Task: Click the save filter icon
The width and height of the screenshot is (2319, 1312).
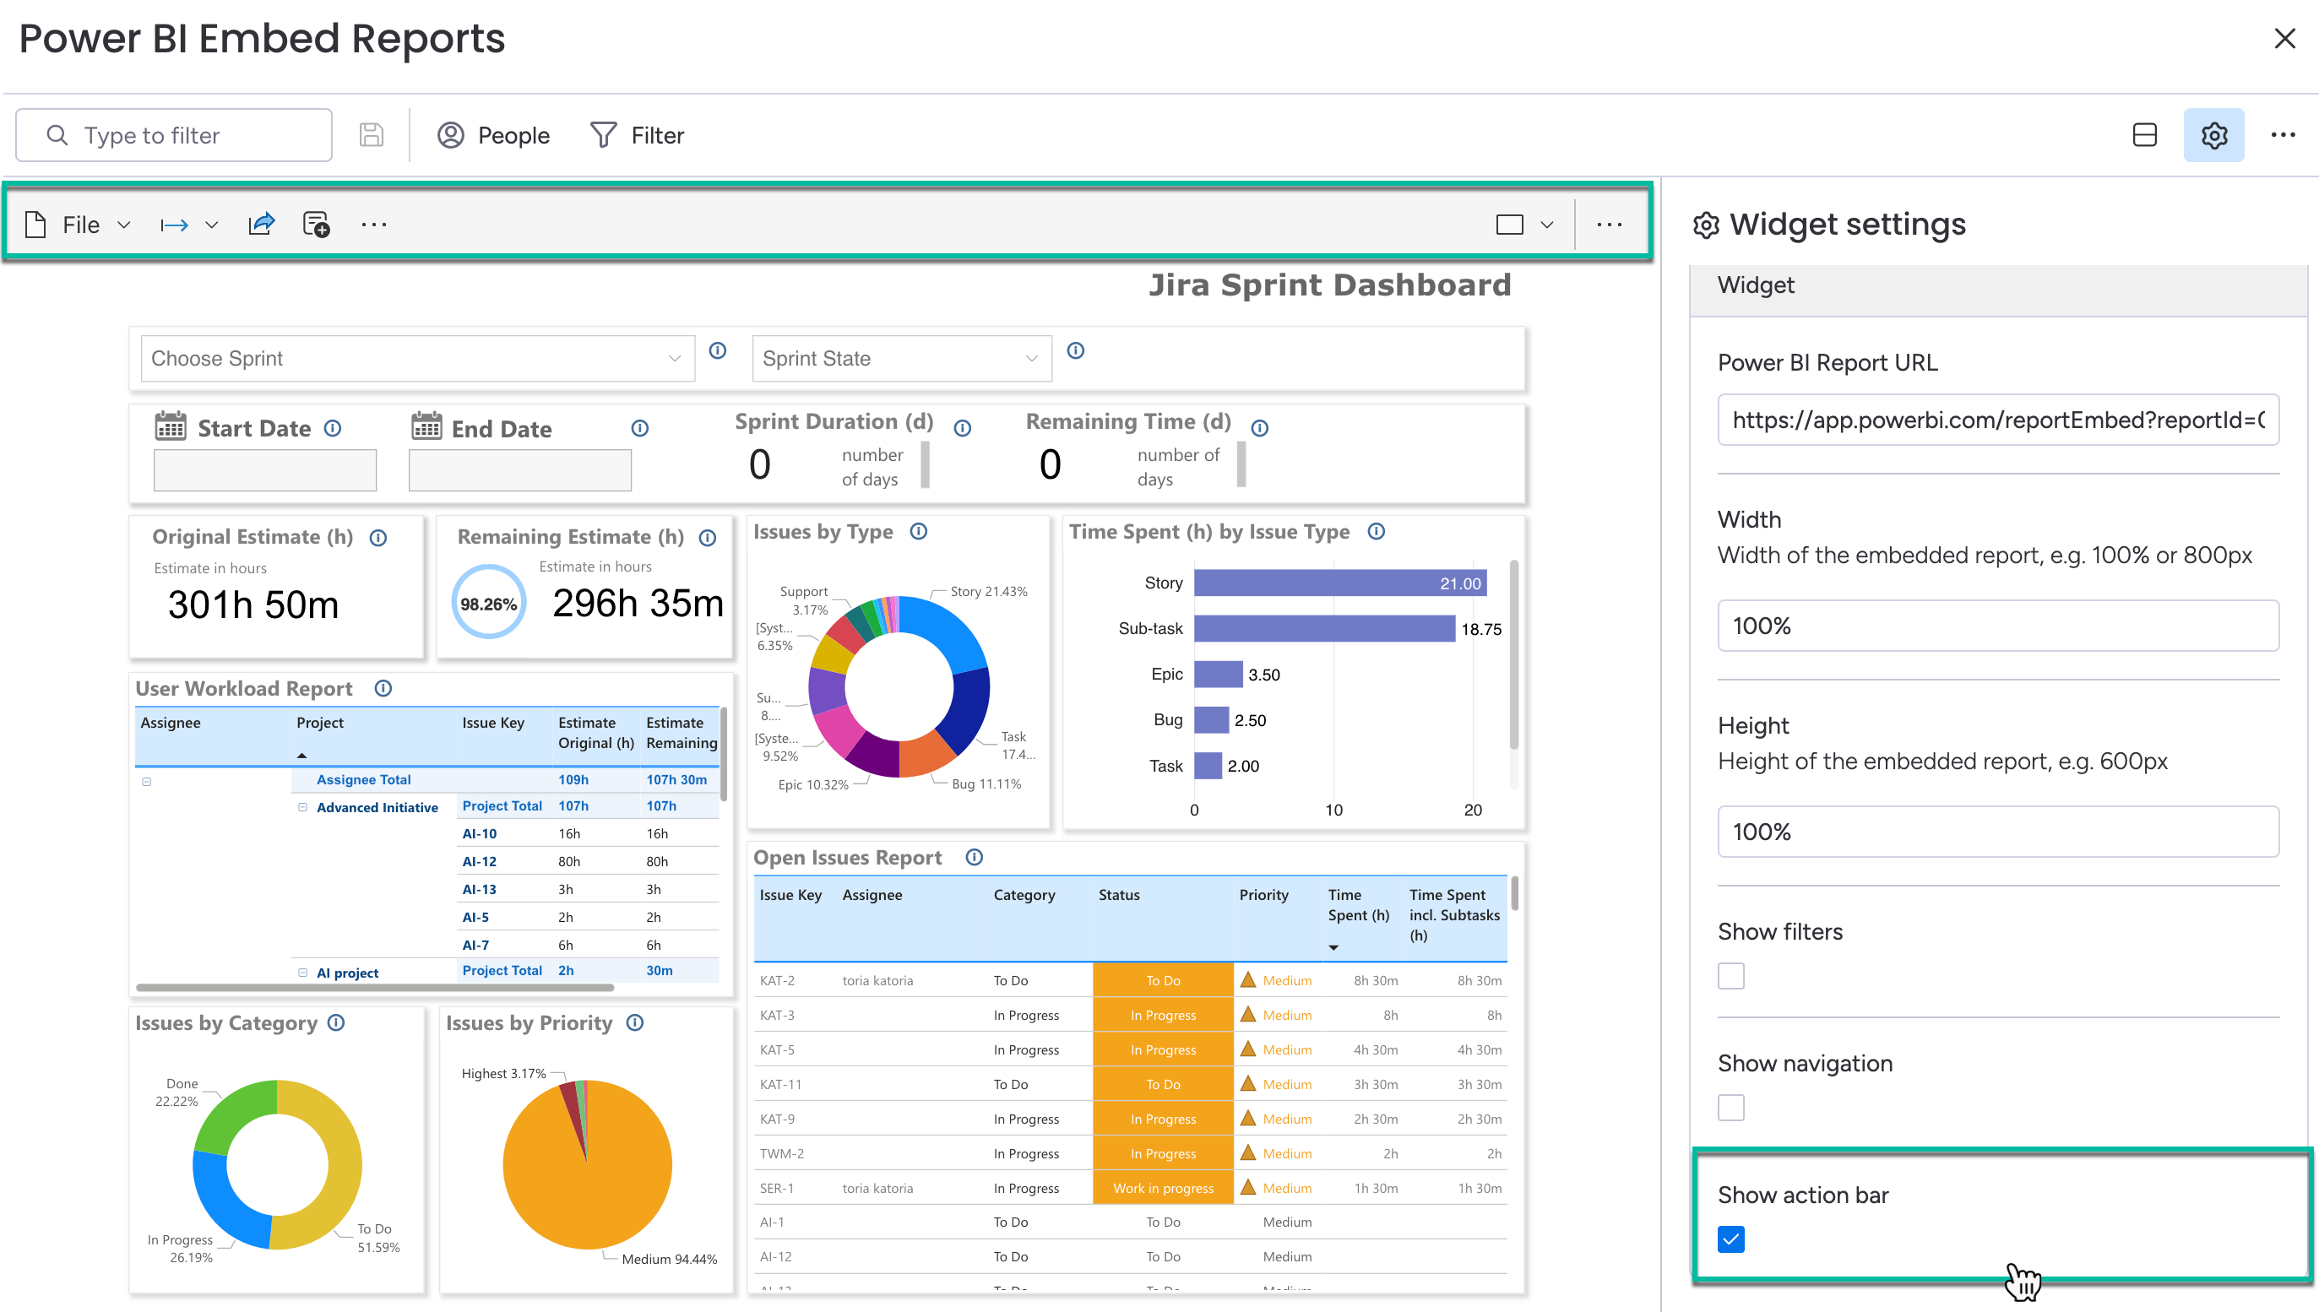Action: 372,135
